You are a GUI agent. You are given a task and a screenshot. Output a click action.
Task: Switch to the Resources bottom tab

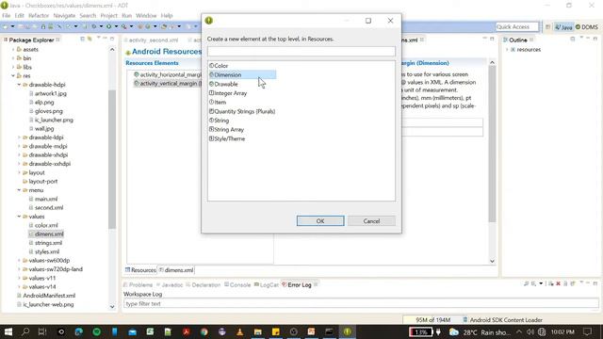pos(140,270)
